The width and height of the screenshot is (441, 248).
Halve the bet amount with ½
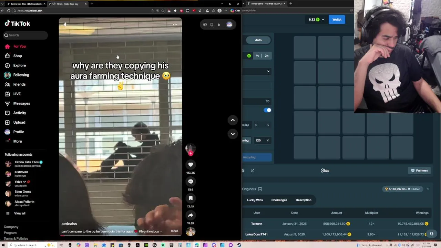[x=257, y=56]
